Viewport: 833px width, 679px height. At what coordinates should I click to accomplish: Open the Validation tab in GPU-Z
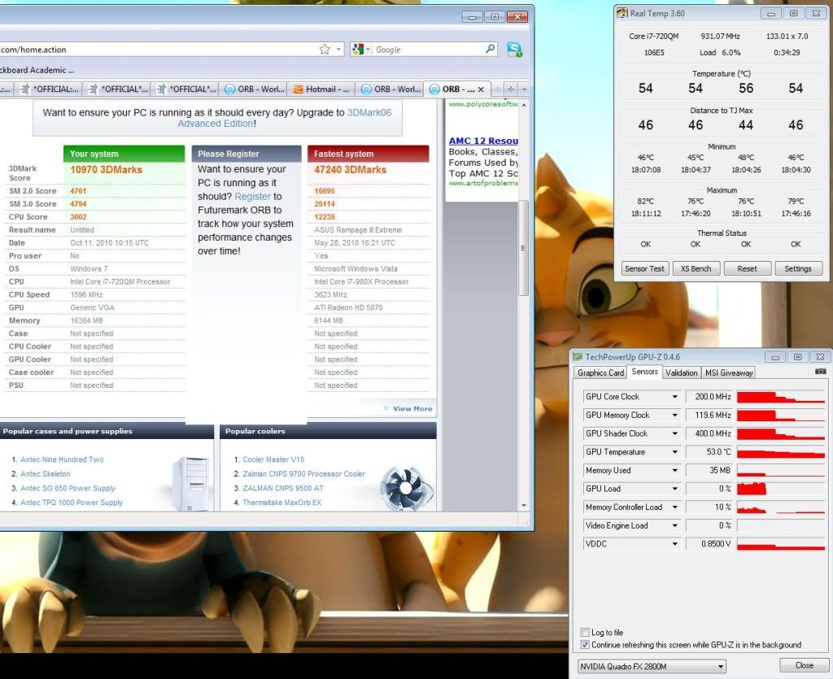point(681,372)
